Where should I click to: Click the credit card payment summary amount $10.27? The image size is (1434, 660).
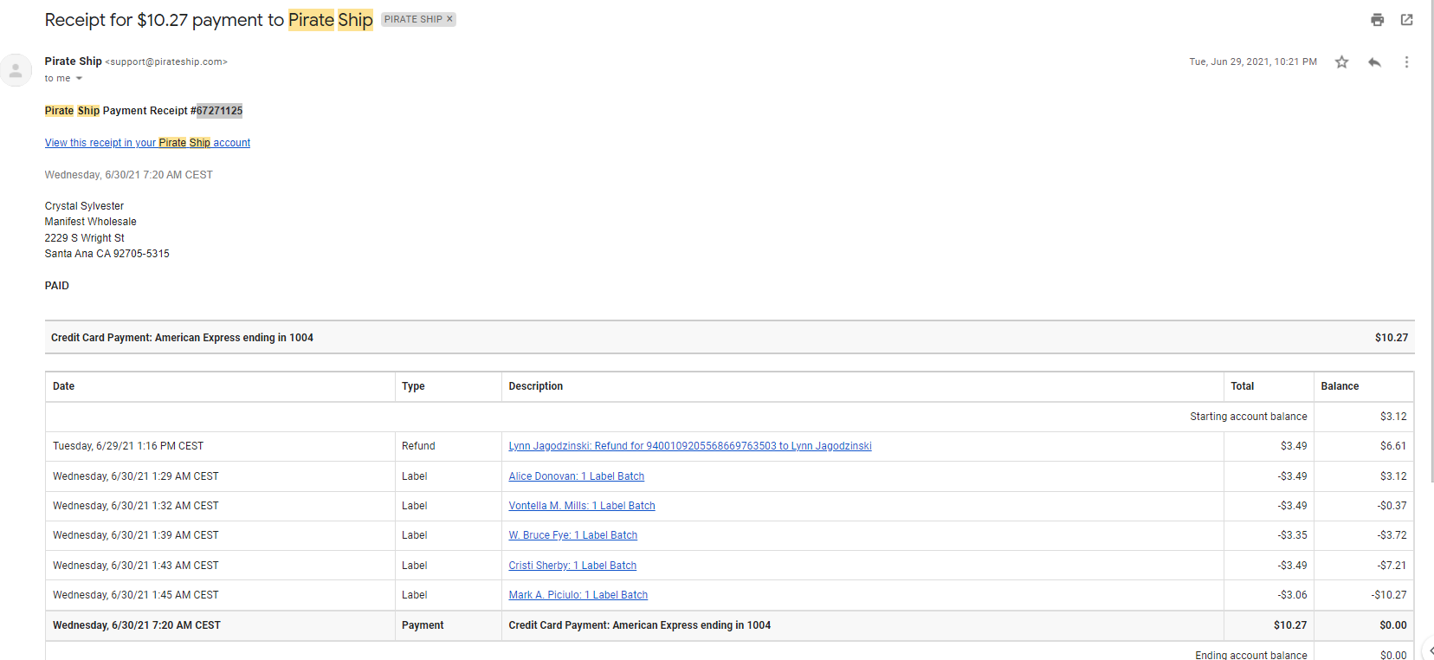pyautogui.click(x=1392, y=338)
